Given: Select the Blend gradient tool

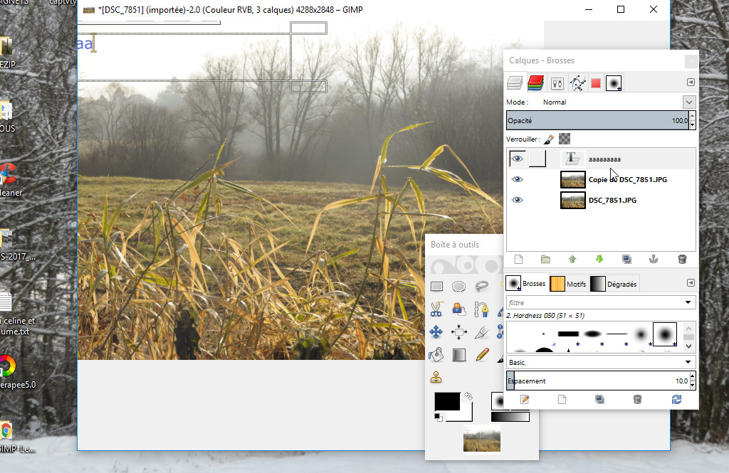Looking at the screenshot, I should click(x=459, y=355).
